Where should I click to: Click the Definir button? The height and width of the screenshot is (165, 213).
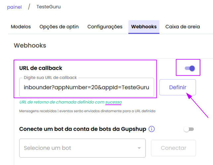178,87
